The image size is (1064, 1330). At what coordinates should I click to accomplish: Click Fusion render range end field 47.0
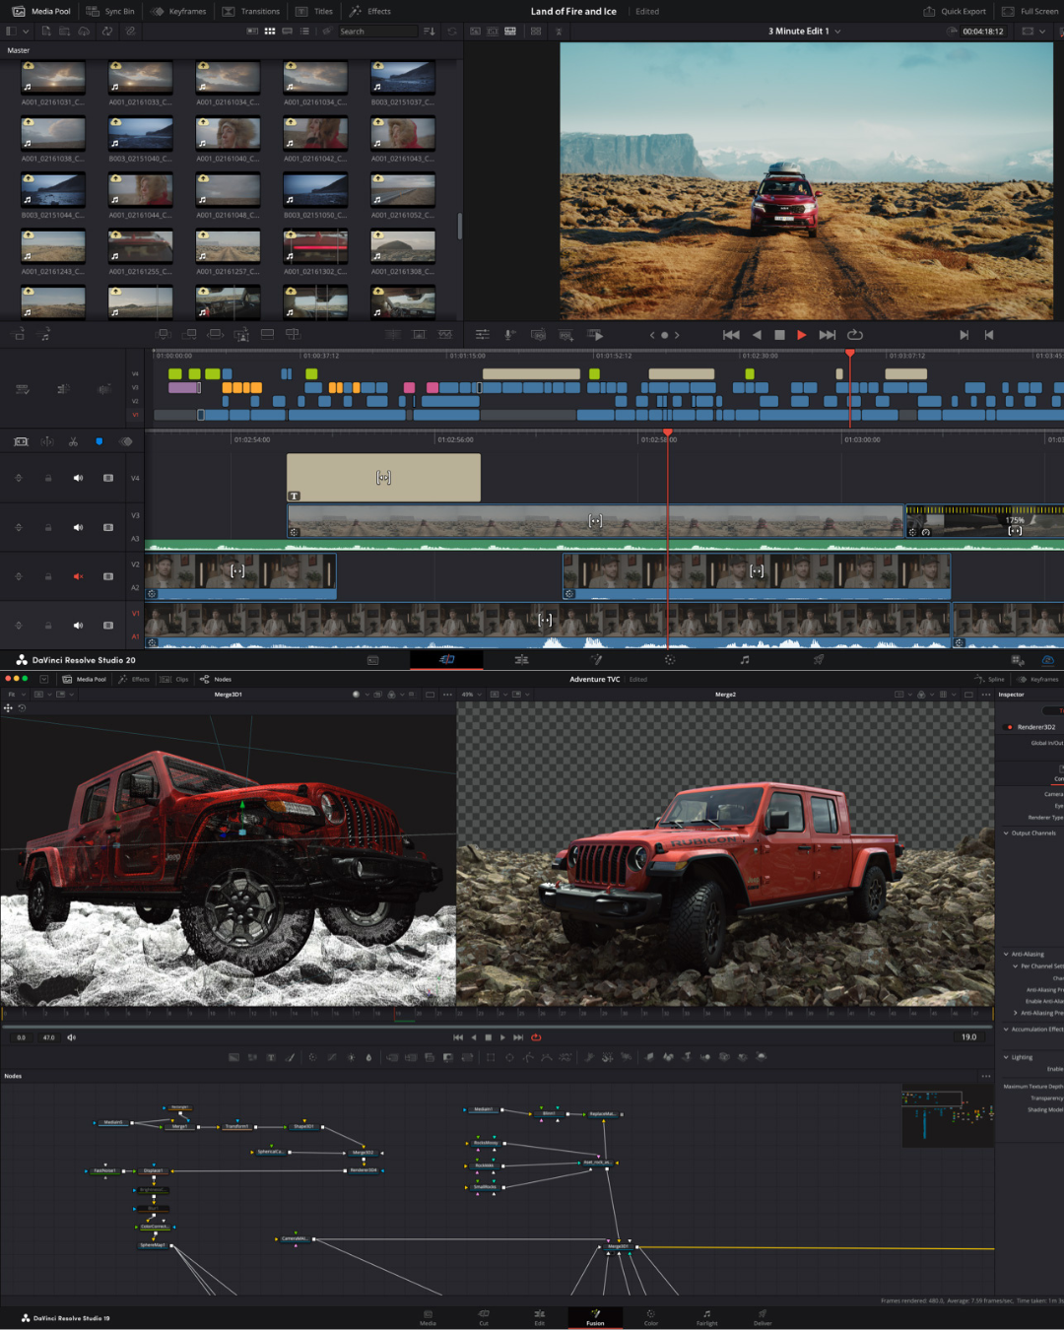pos(48,1037)
